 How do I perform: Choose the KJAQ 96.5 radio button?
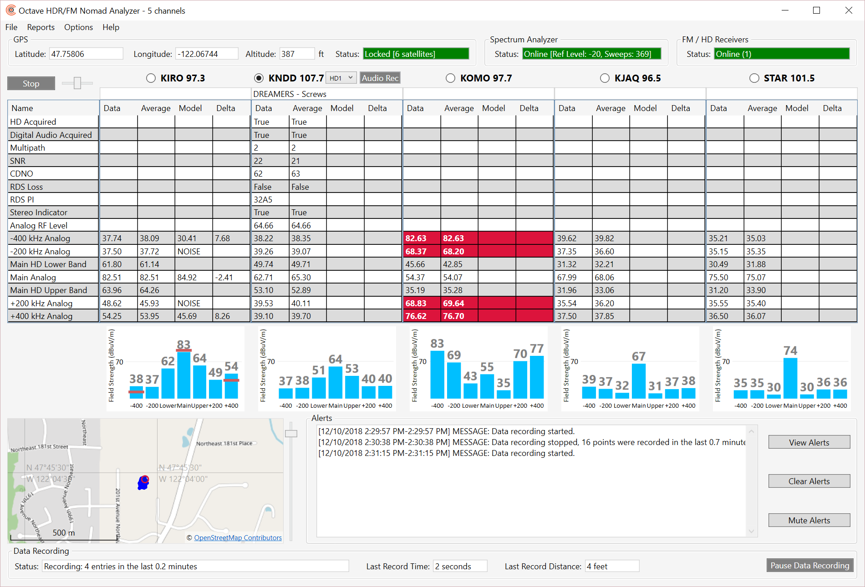(x=605, y=78)
